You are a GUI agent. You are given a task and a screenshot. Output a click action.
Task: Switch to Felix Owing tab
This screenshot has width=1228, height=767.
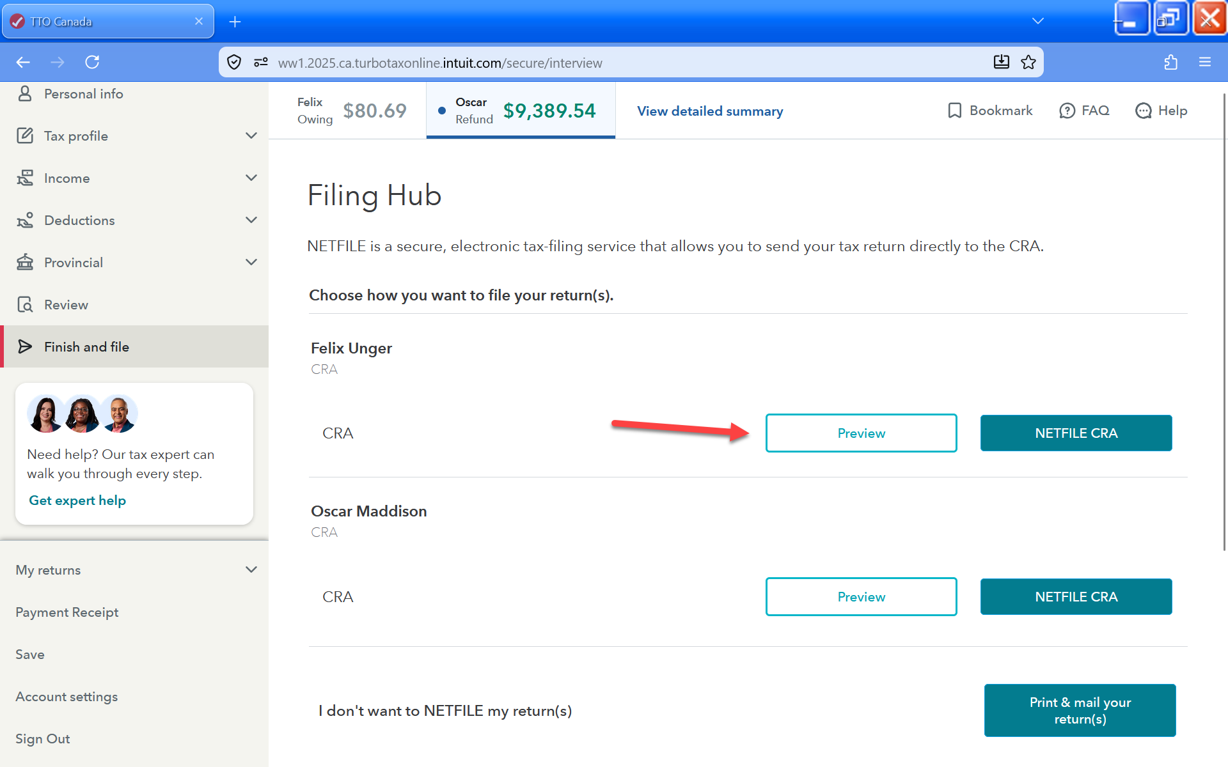(x=350, y=111)
